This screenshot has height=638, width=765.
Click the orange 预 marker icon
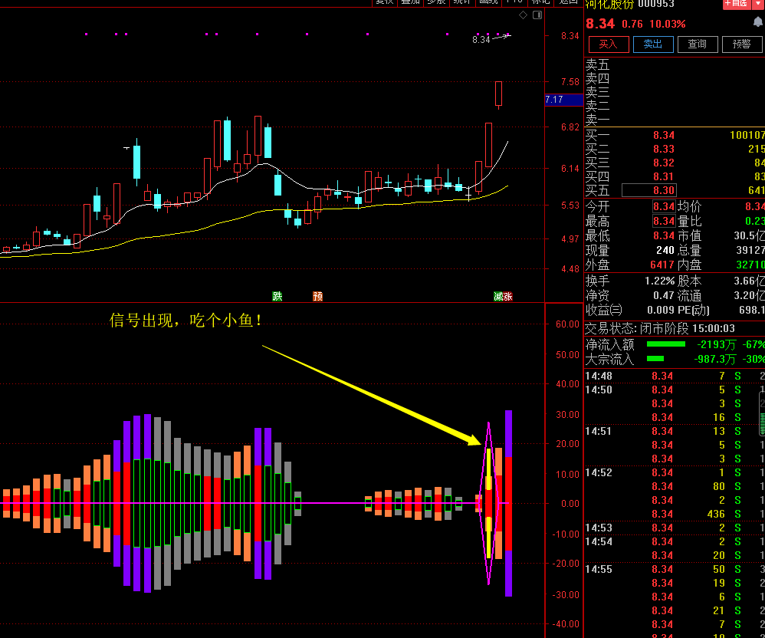click(317, 296)
